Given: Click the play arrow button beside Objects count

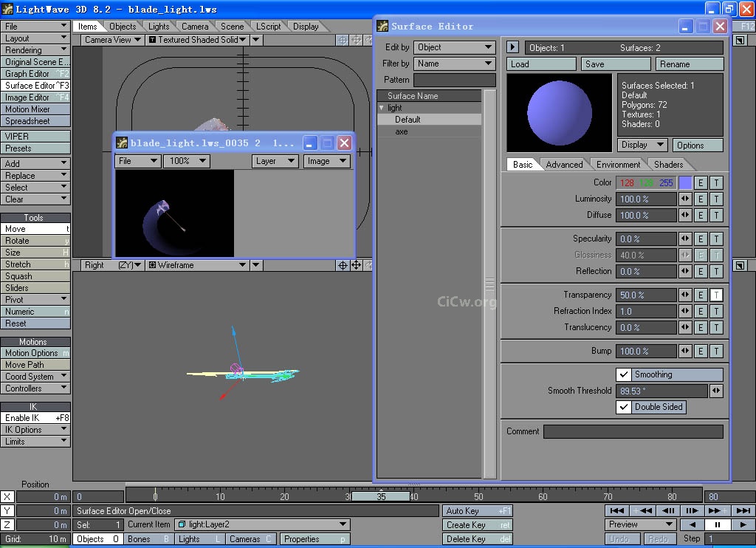Looking at the screenshot, I should point(512,47).
